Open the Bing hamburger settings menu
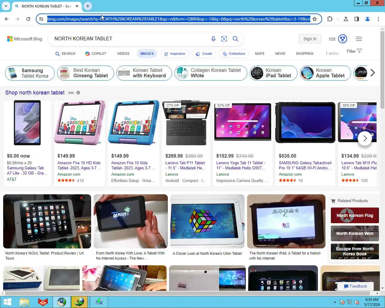385x308 pixels. pos(359,39)
